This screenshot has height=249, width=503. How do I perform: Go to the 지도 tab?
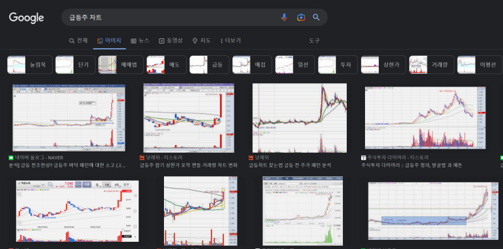[202, 41]
